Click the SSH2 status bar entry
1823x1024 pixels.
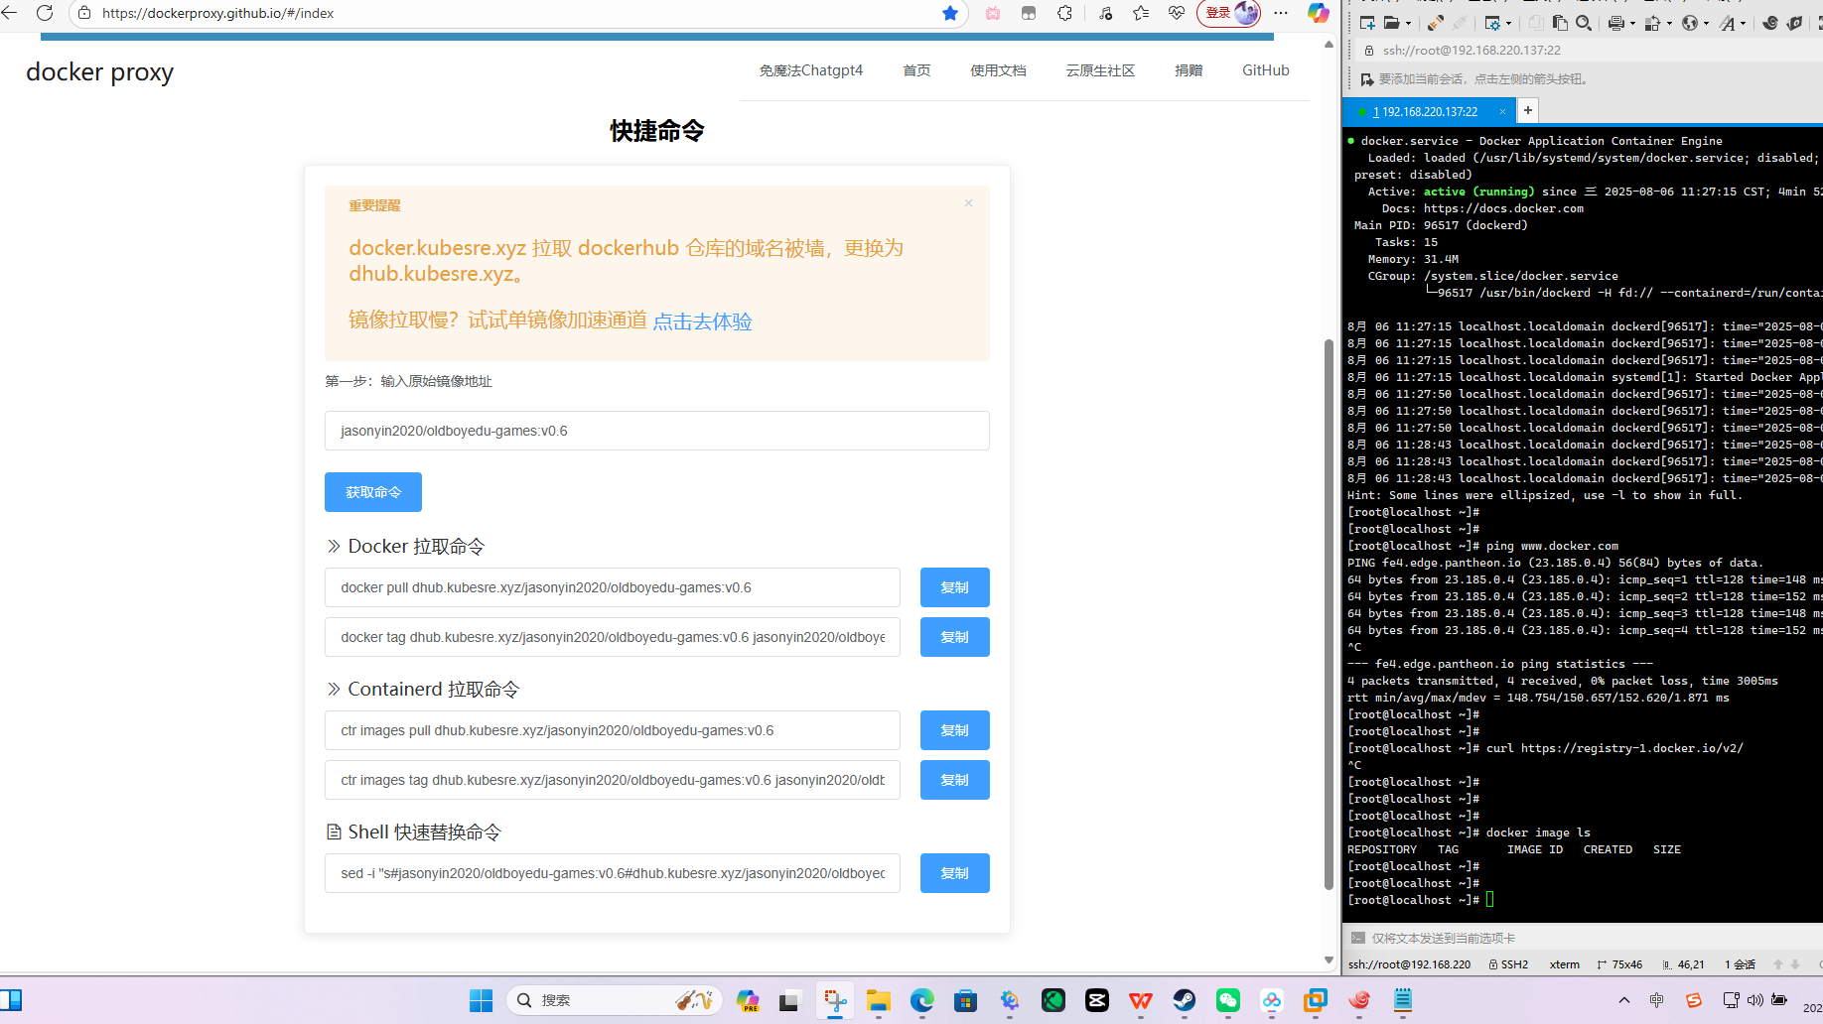1508,964
